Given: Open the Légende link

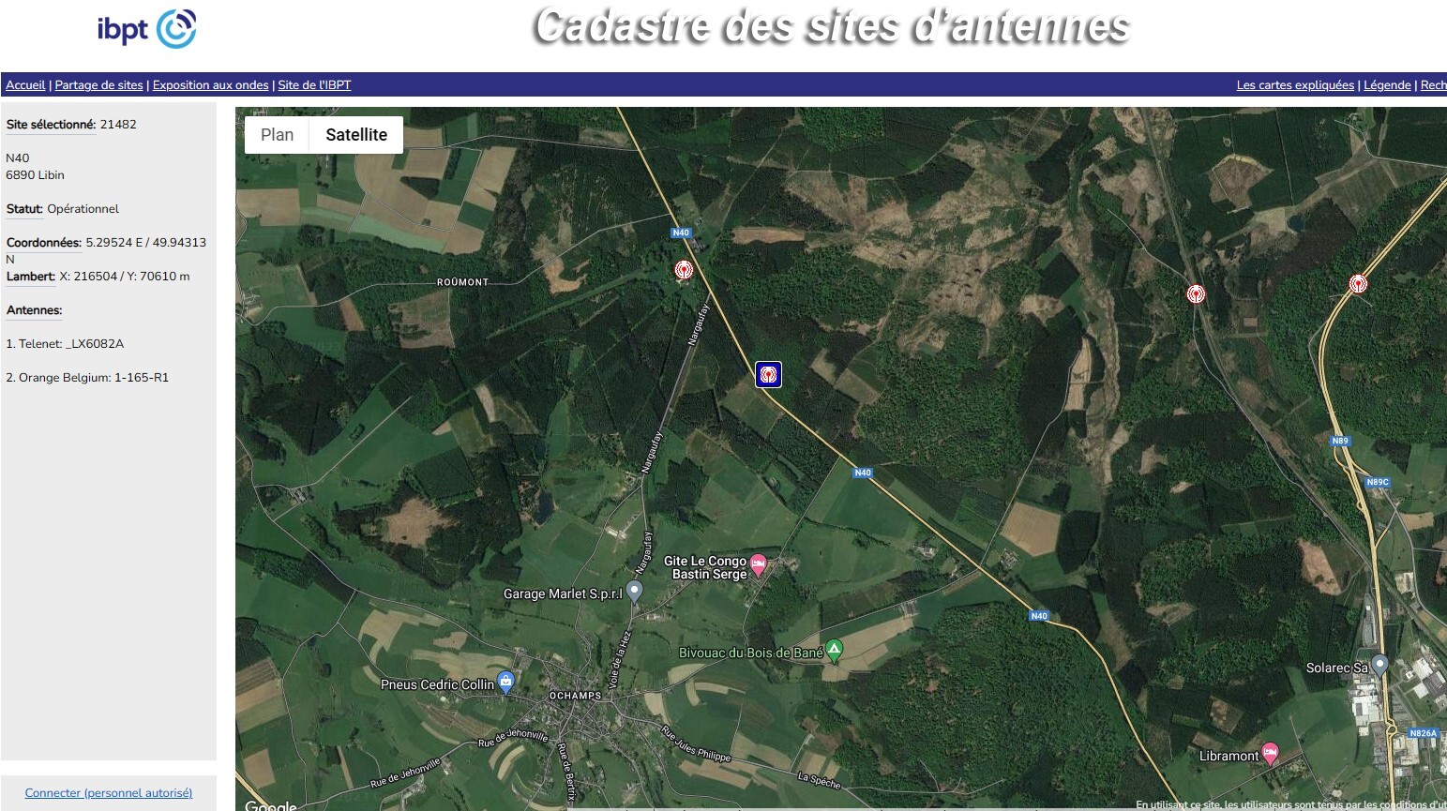Looking at the screenshot, I should [x=1387, y=85].
